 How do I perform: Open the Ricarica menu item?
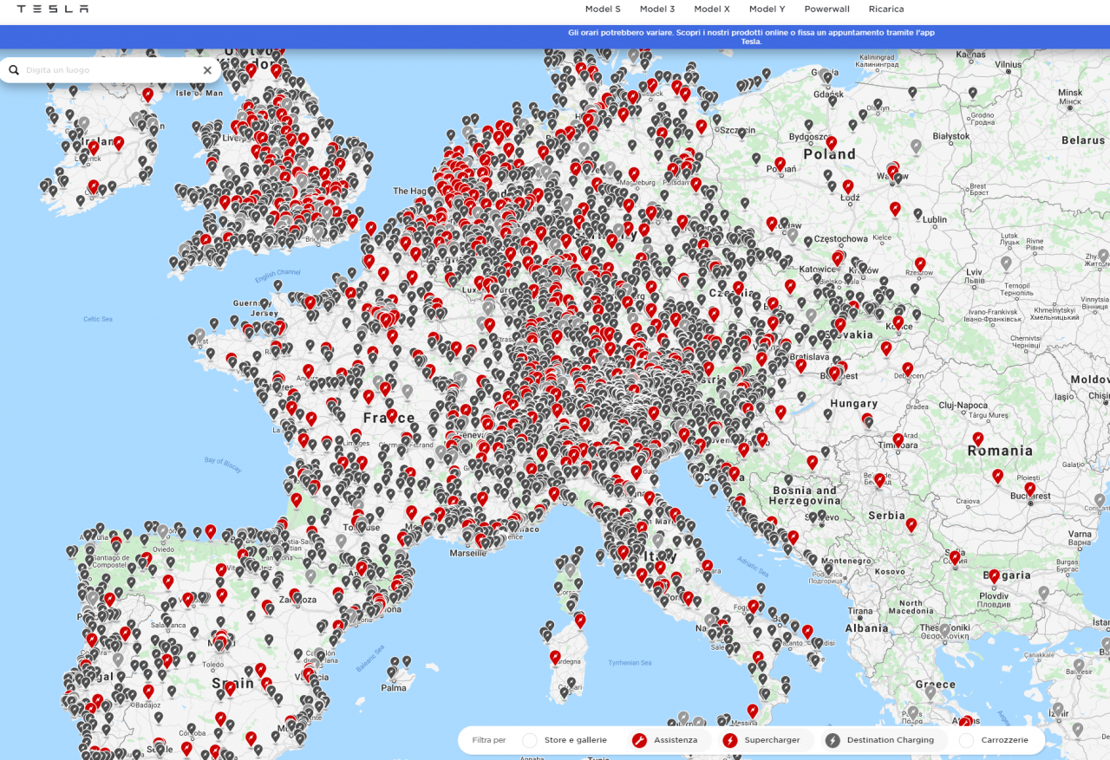(886, 9)
